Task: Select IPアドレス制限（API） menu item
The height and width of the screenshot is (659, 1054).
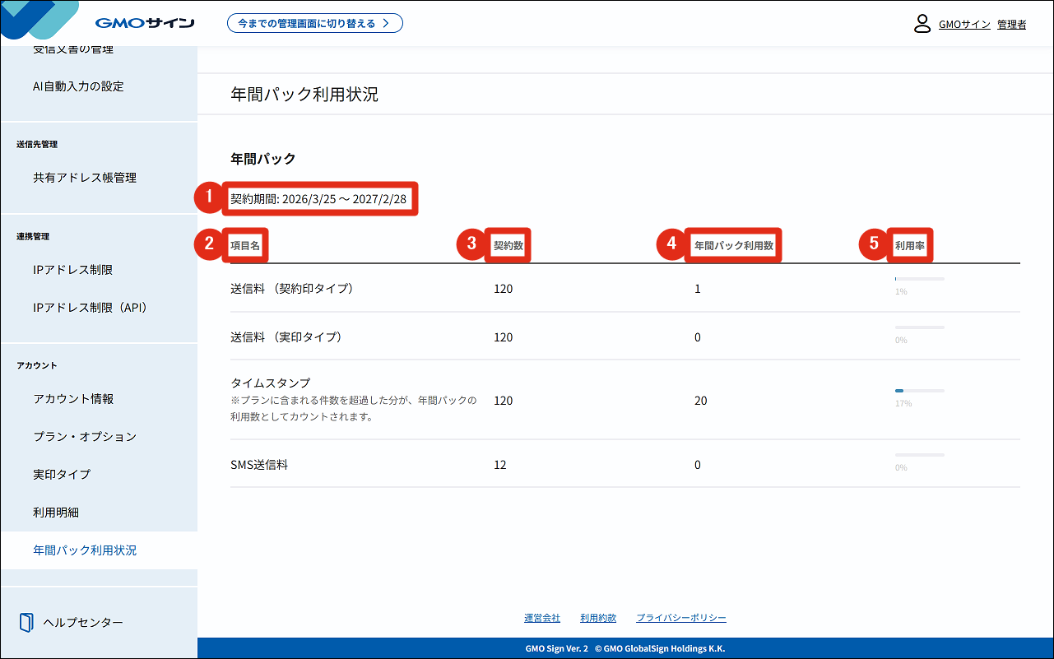Action: [x=90, y=308]
